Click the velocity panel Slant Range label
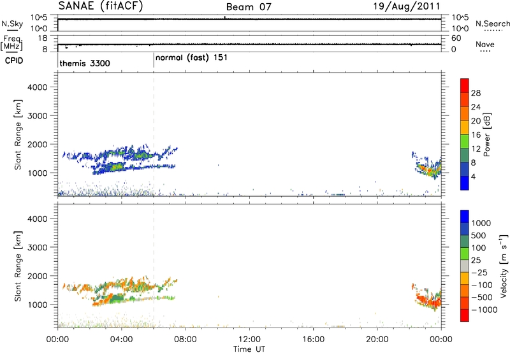 [x=18, y=266]
